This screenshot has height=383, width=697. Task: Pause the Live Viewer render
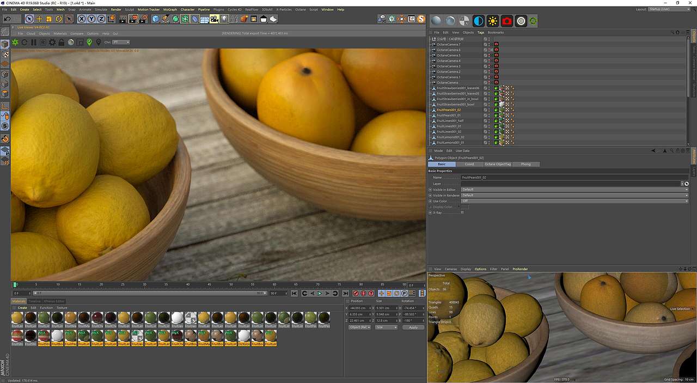pos(34,42)
